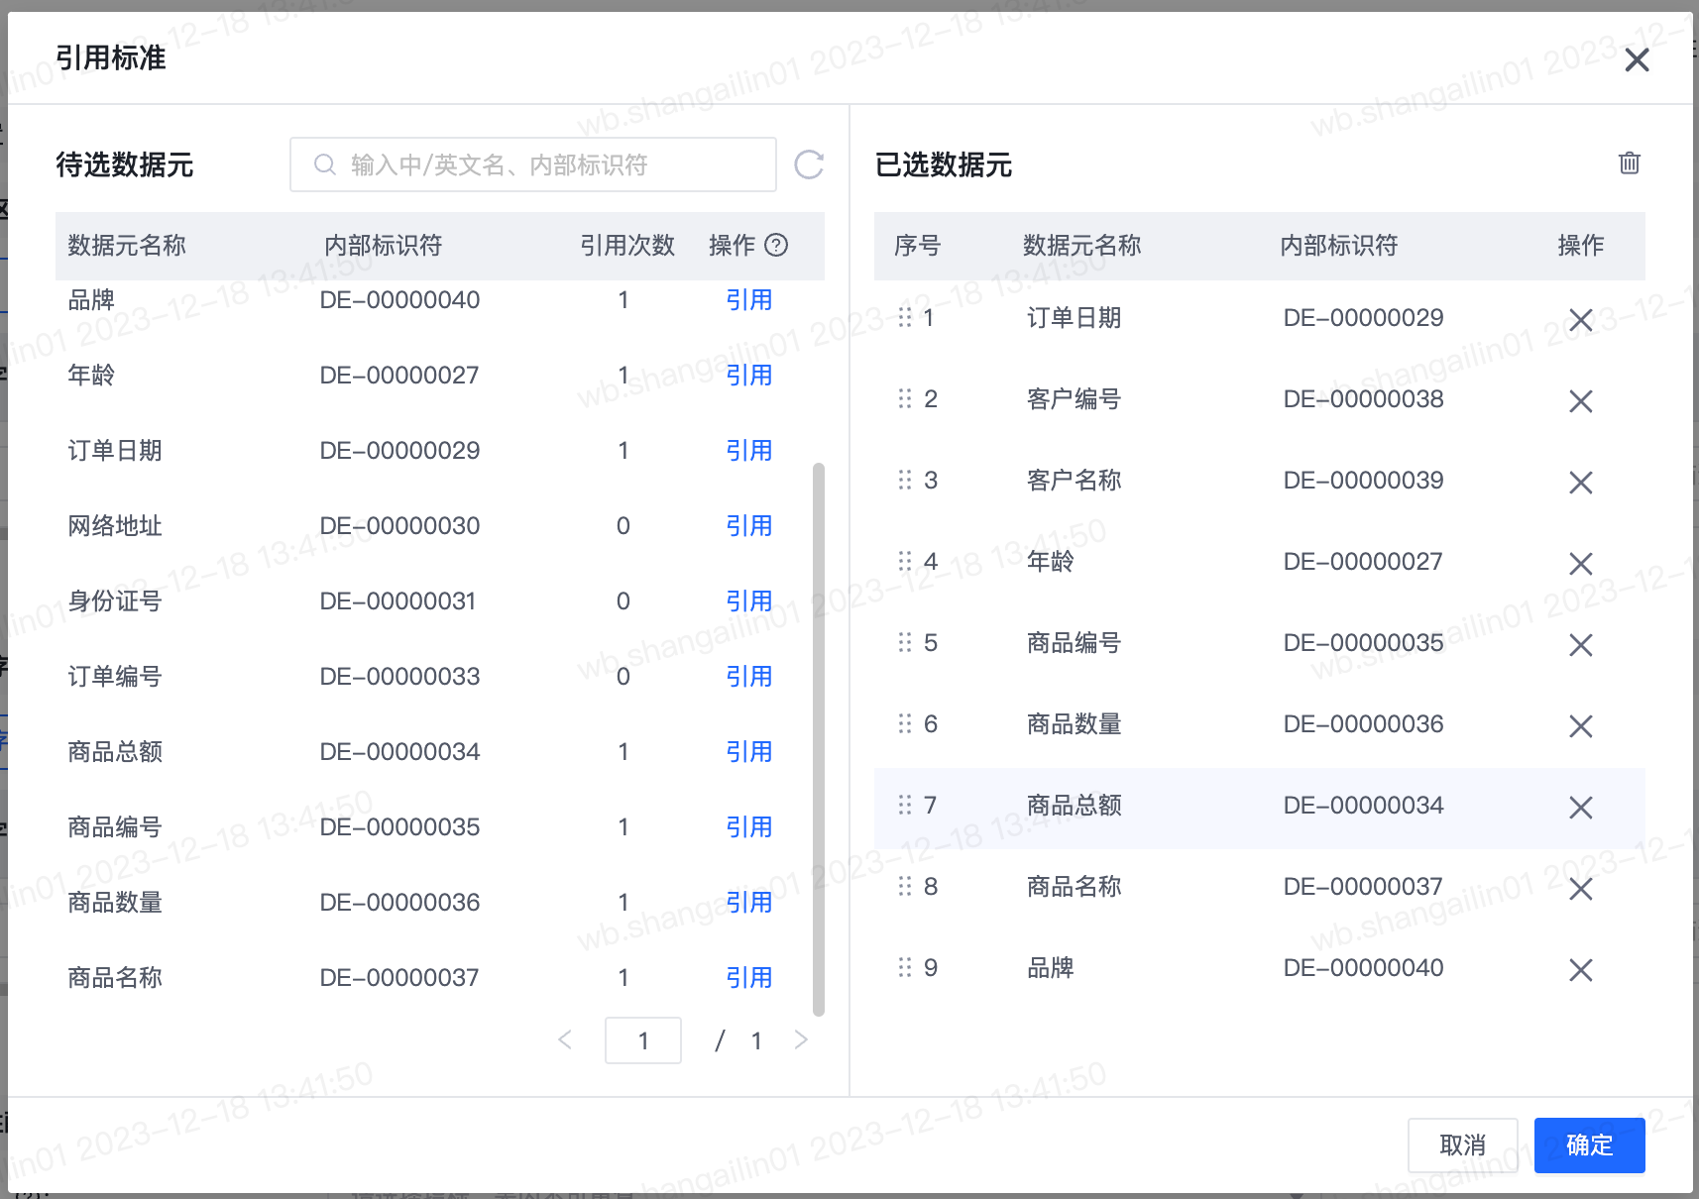Click DE-00000031 in candidate list
Viewport: 1699px width, 1199px height.
coord(397,600)
